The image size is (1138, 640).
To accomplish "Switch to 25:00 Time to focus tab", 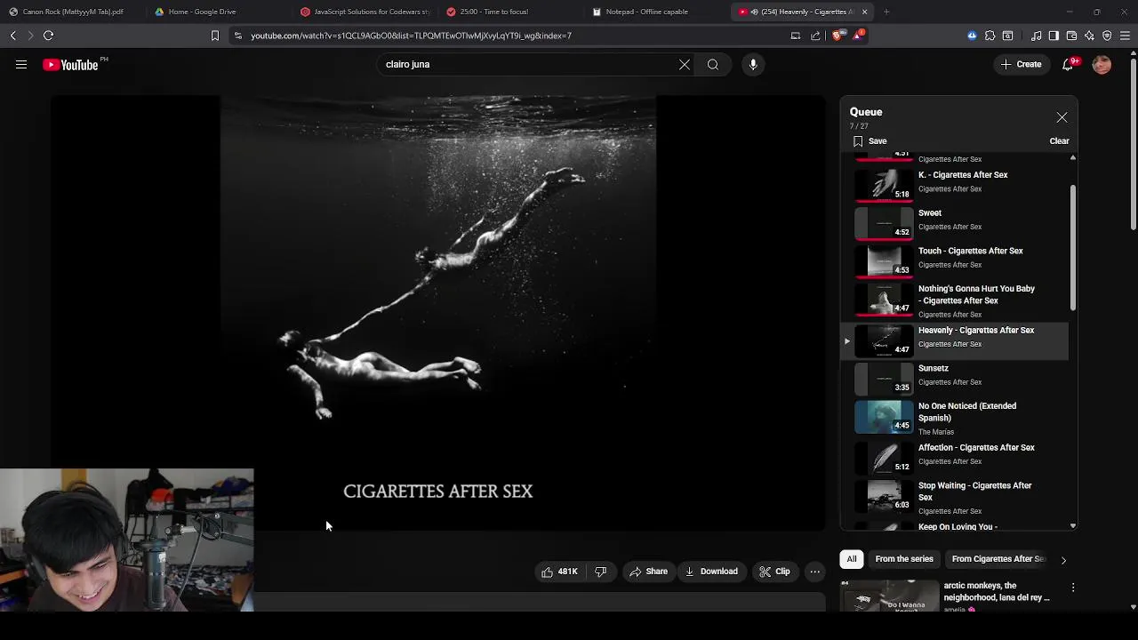I will click(x=494, y=12).
